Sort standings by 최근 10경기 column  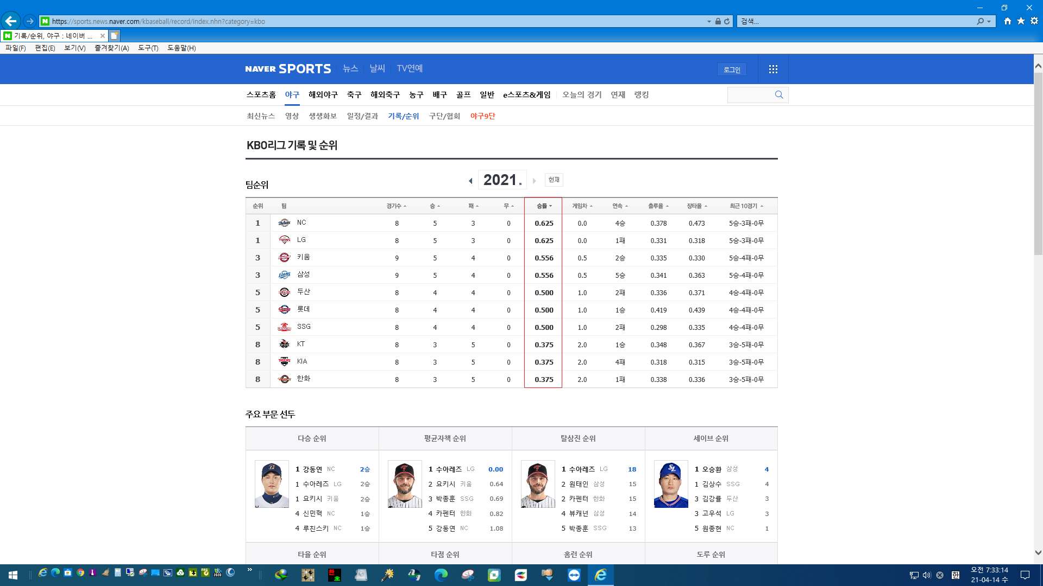coord(746,206)
